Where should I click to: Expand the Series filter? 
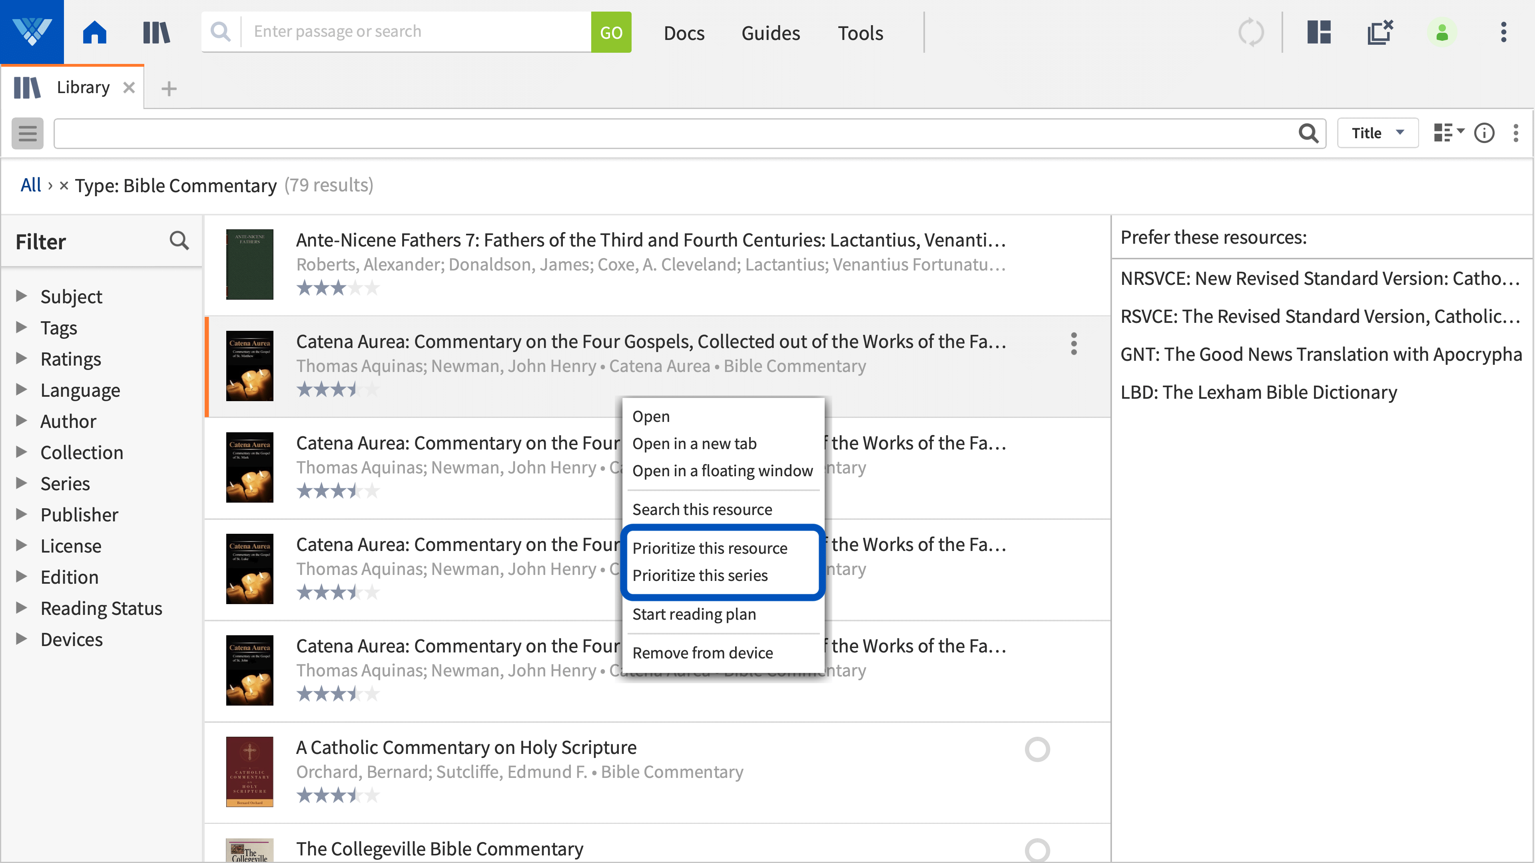pos(22,482)
